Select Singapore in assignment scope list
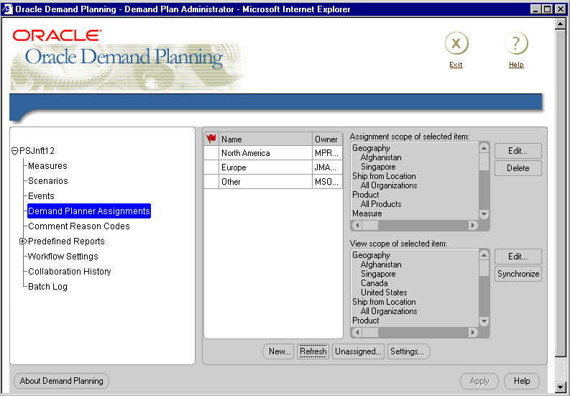Image resolution: width=570 pixels, height=396 pixels. (378, 167)
